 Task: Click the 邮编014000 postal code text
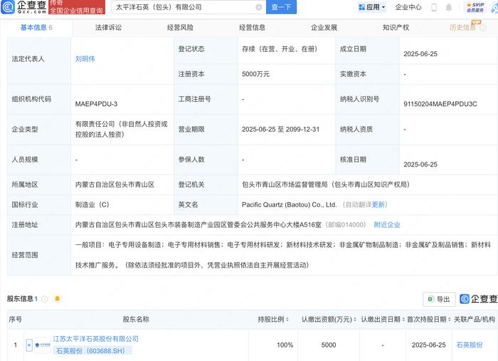pyautogui.click(x=346, y=225)
